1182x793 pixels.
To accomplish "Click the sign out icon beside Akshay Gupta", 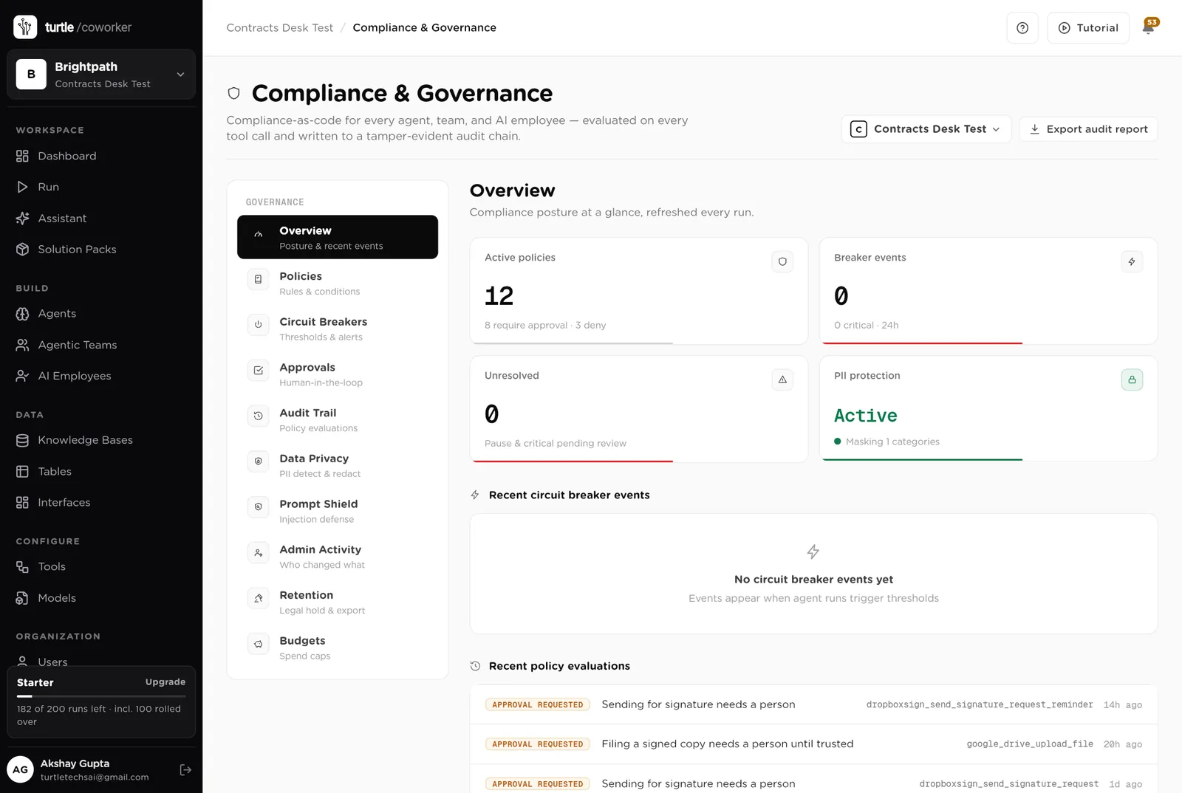I will (185, 769).
